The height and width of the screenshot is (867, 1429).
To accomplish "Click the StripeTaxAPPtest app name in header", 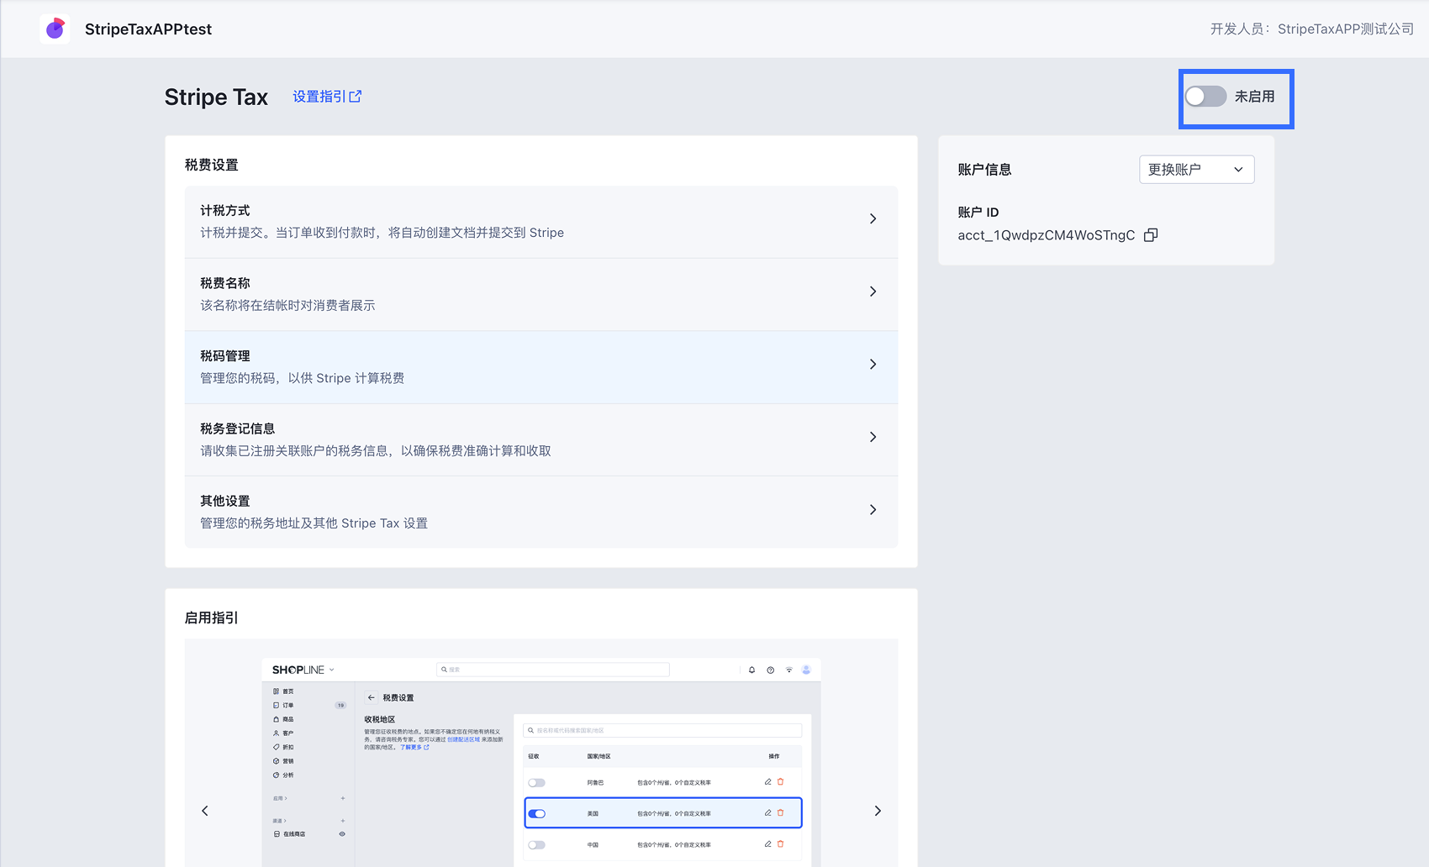I will tap(148, 29).
